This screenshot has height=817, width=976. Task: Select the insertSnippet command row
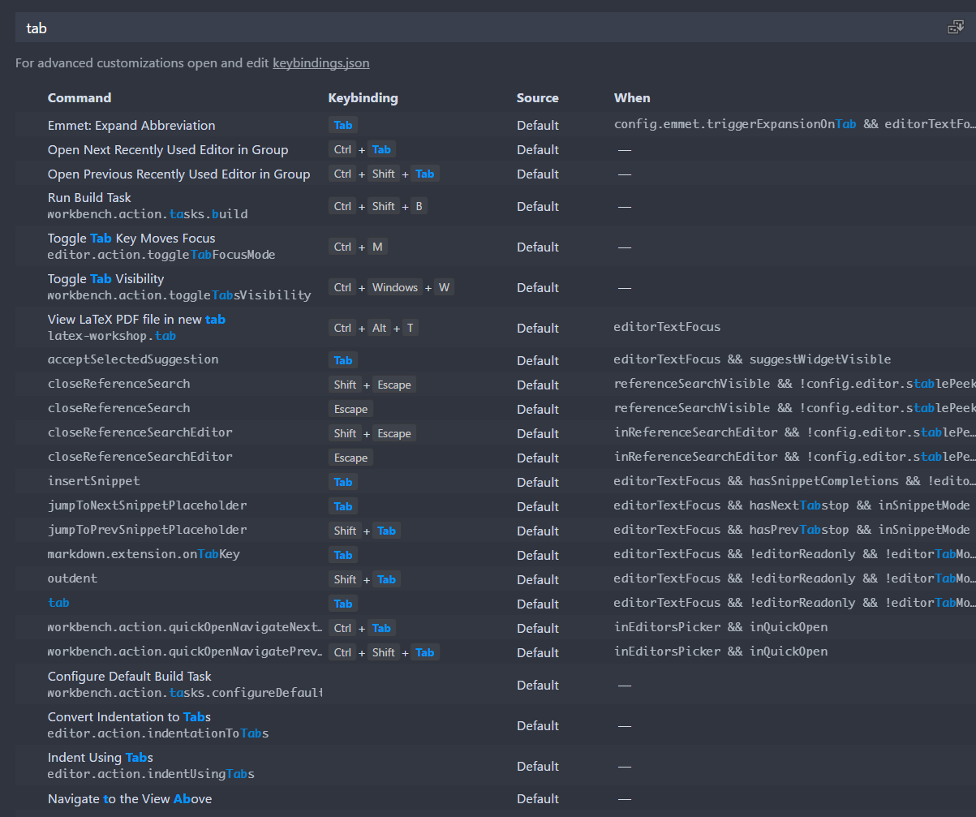click(x=86, y=481)
